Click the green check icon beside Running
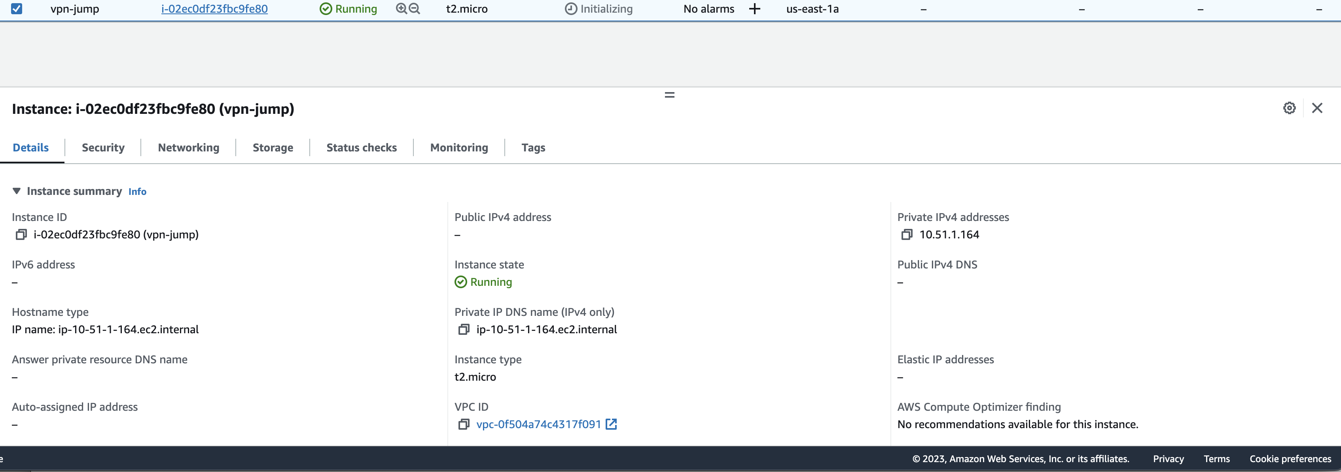 (461, 282)
